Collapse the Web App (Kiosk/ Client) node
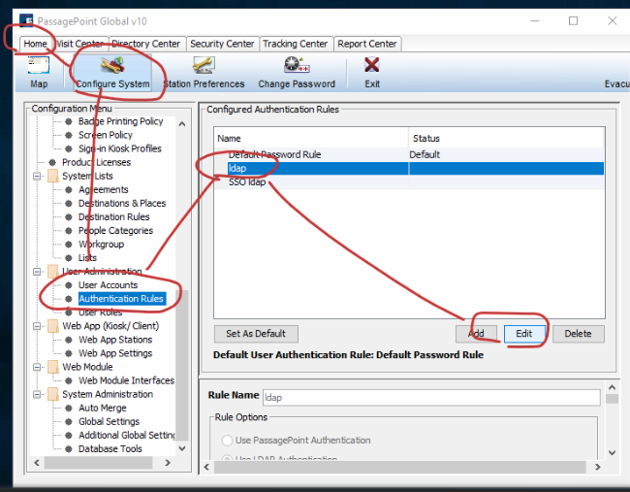Screen dimensions: 630x492 pos(38,326)
